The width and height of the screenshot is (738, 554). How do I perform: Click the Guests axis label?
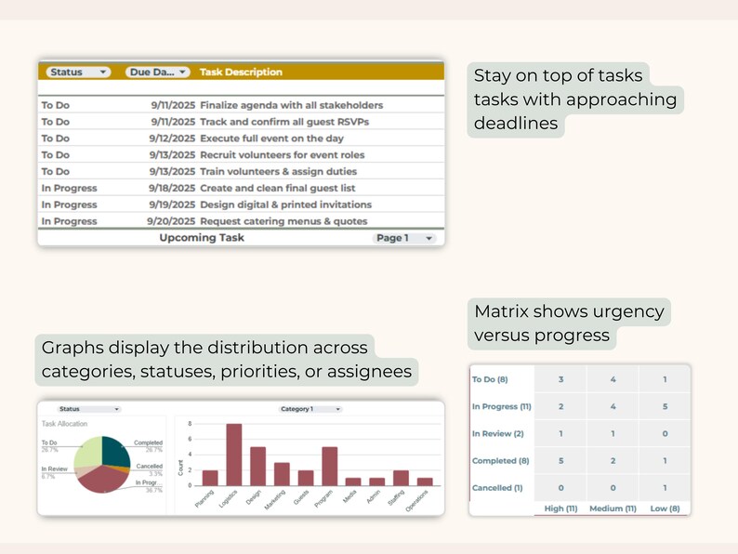[301, 497]
